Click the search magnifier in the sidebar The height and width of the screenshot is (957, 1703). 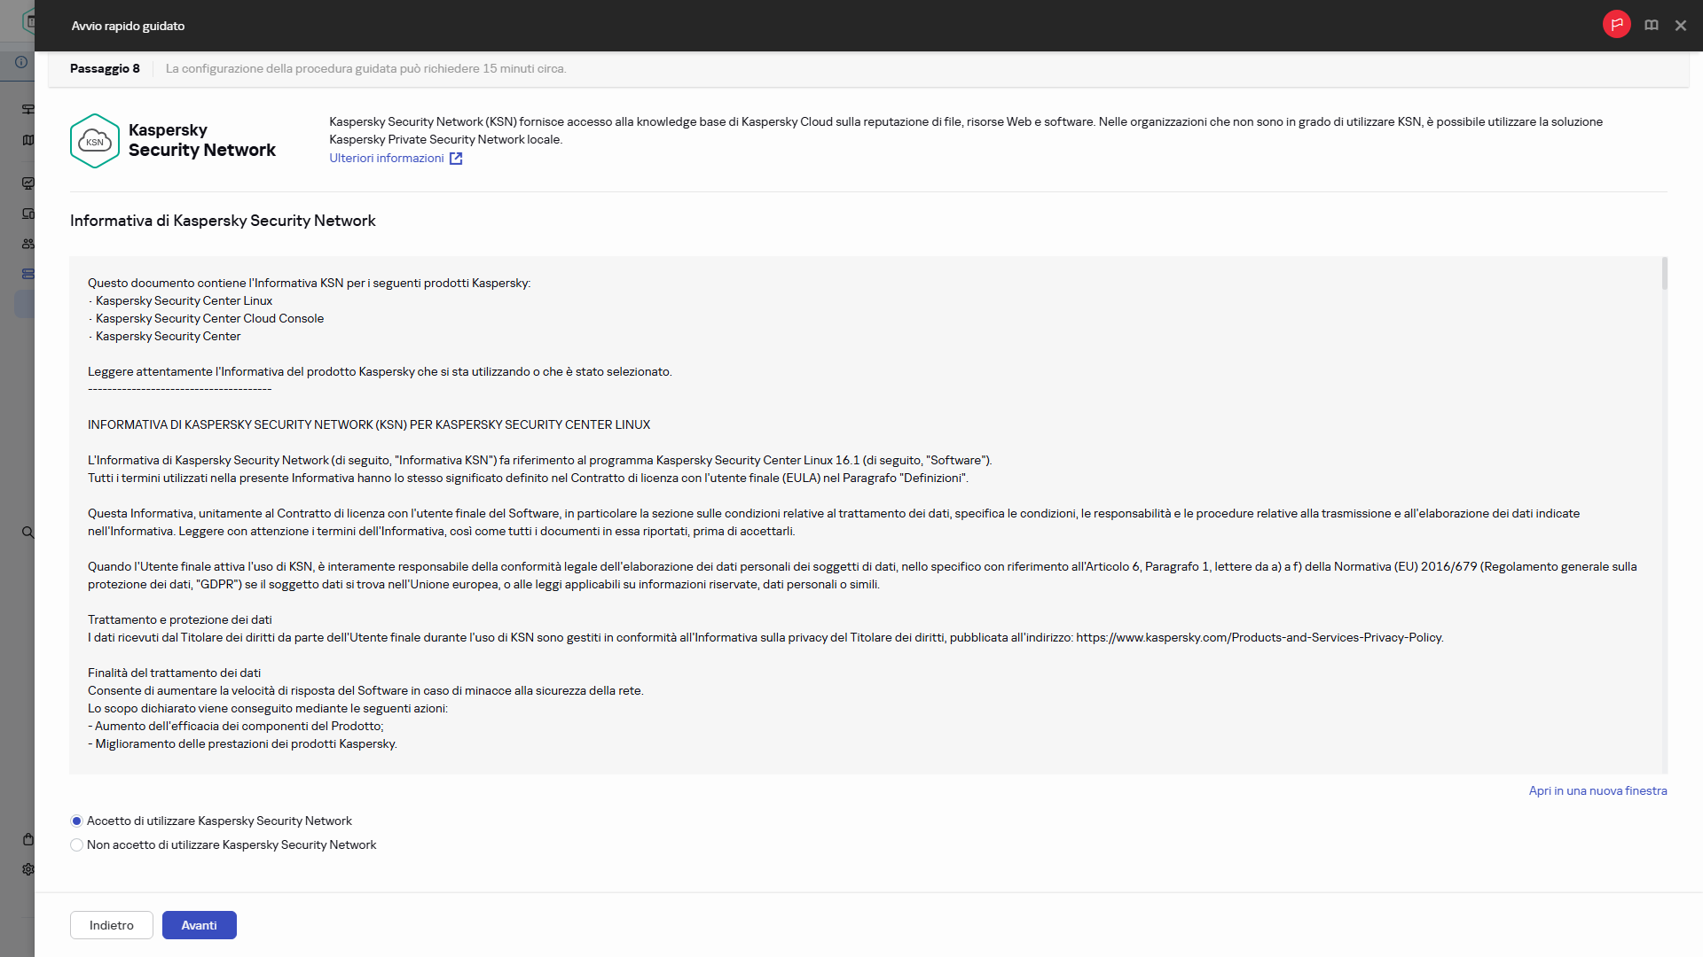click(x=27, y=533)
